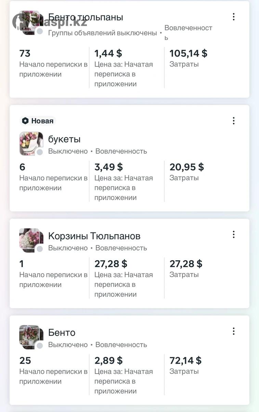Open three-dot menu for Бенто тюльпаны campaign
The width and height of the screenshot is (259, 412).
tap(234, 17)
